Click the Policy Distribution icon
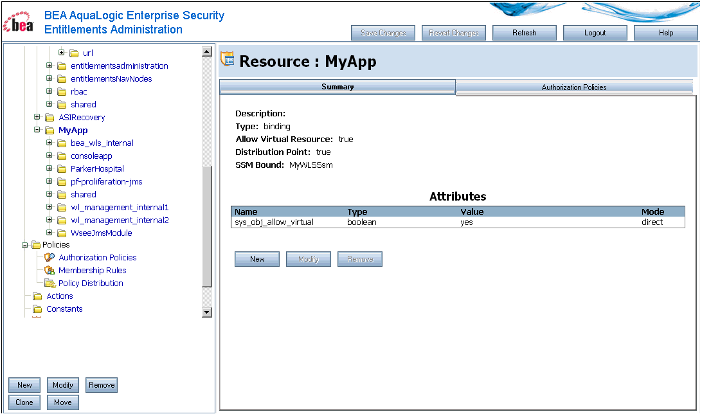Screen dimensions: 702x414 pyautogui.click(x=50, y=283)
